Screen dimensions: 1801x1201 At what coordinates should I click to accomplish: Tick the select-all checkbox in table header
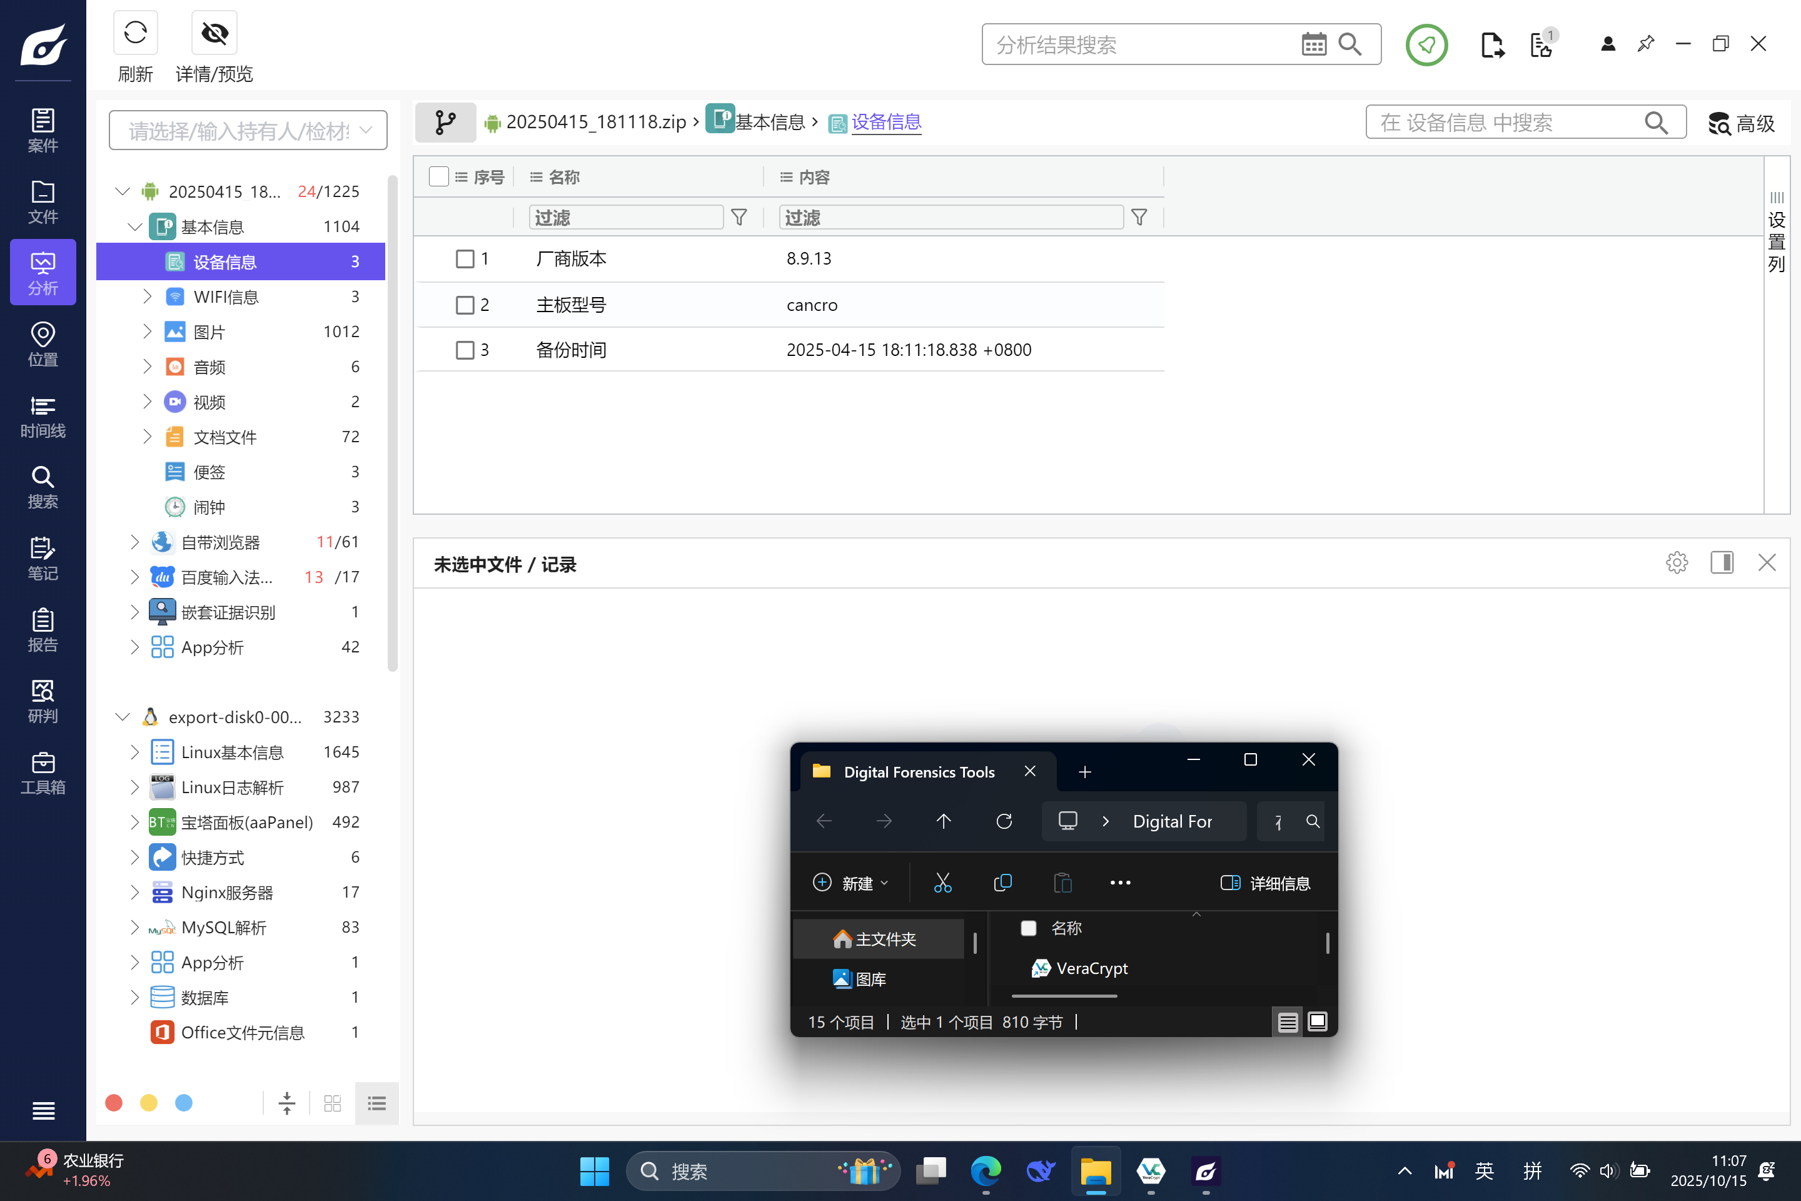439,177
